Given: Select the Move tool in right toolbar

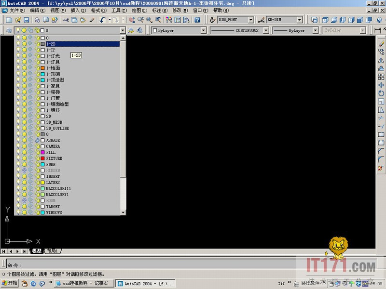Looking at the screenshot, I should [381, 85].
